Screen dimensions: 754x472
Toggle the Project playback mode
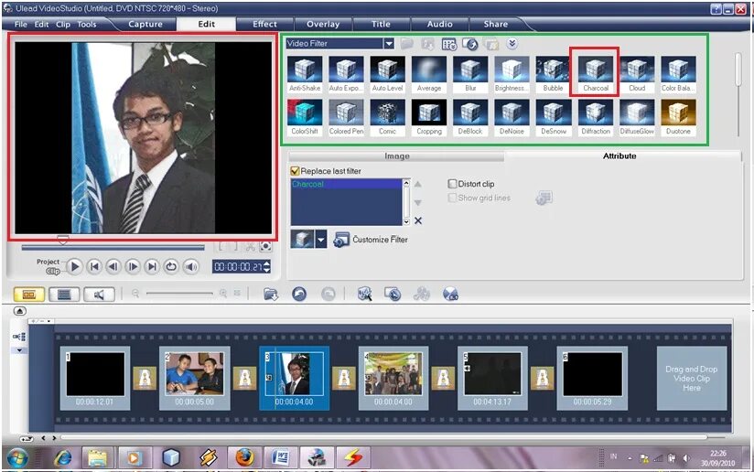click(48, 262)
